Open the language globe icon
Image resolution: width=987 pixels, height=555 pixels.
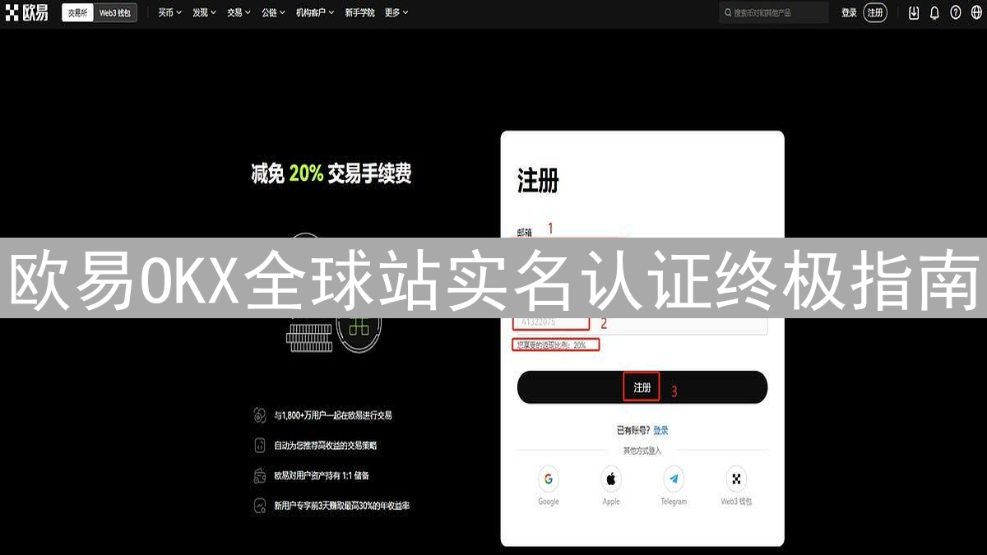[975, 12]
